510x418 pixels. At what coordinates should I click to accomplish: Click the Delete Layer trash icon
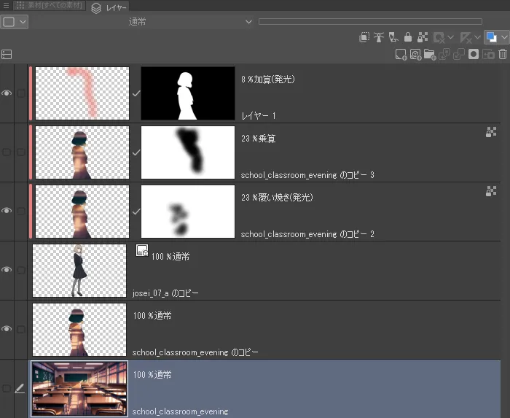click(503, 54)
